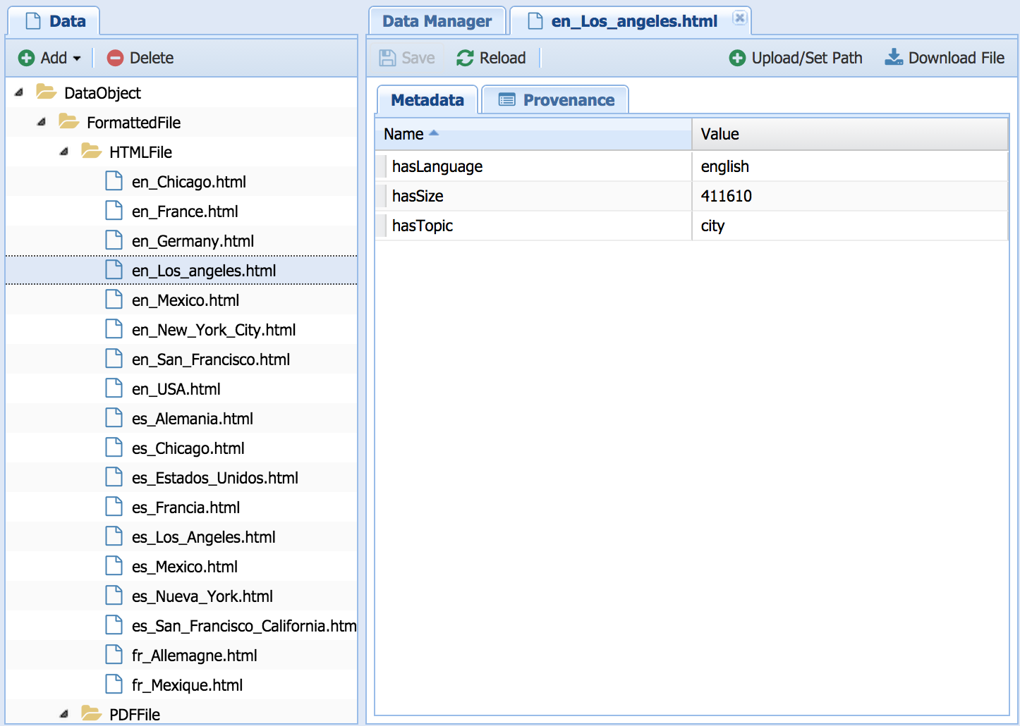Click the hasSize value cell 411610
Viewport: 1020px width, 726px height.
[726, 196]
